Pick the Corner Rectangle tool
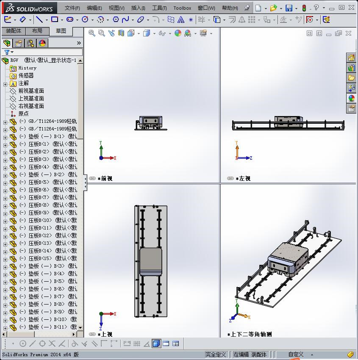Image resolution: width=358 pixels, height=360 pixels. pos(55,19)
